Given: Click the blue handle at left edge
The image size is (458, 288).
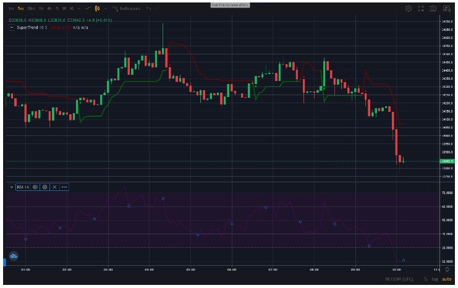Looking at the screenshot, I should click(x=4, y=262).
